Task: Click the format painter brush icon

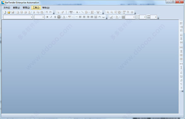Action: pyautogui.click(x=62, y=12)
